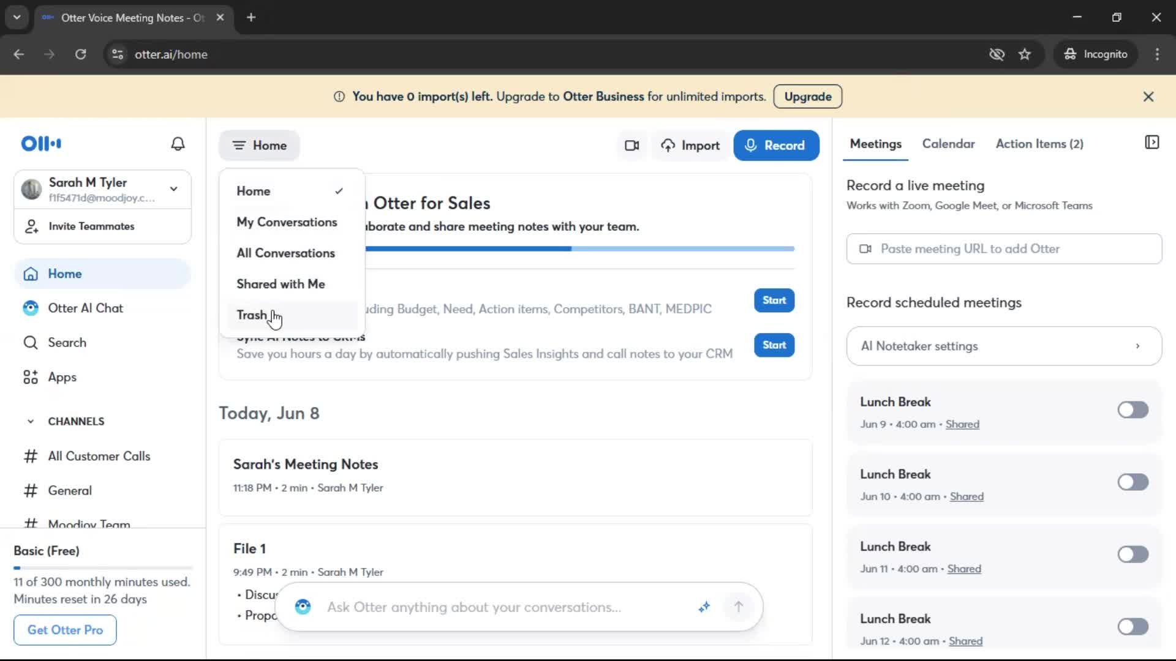Open Shared link for Jun 11 Lunch Break
Viewport: 1176px width, 661px height.
pos(964,569)
